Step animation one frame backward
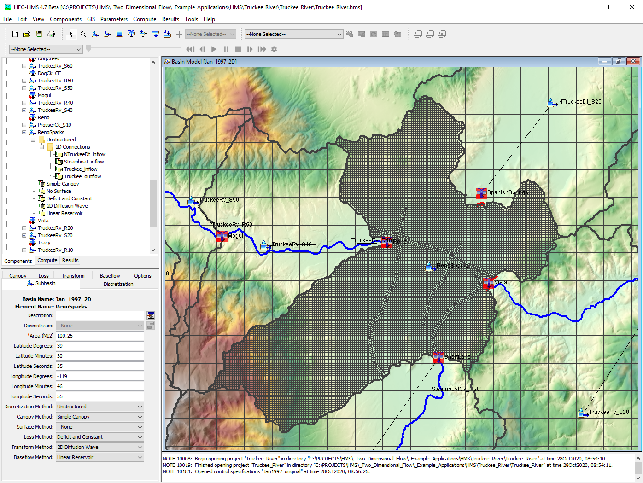The width and height of the screenshot is (643, 483). coord(202,49)
